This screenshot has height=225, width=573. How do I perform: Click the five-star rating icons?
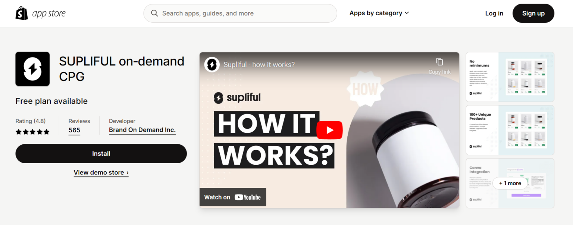click(x=32, y=132)
